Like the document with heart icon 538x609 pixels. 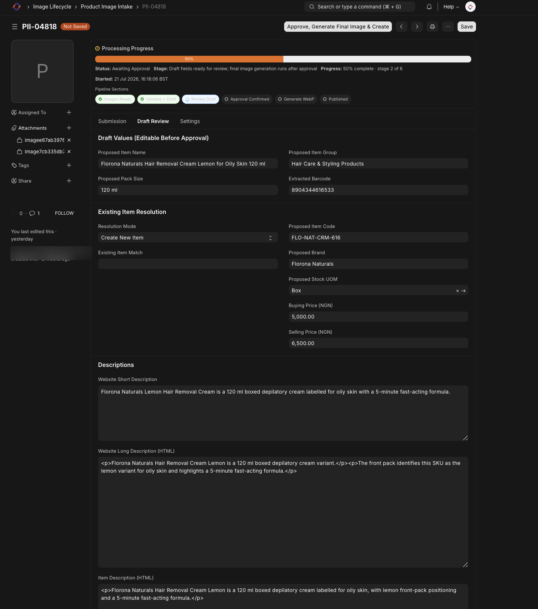[14, 213]
